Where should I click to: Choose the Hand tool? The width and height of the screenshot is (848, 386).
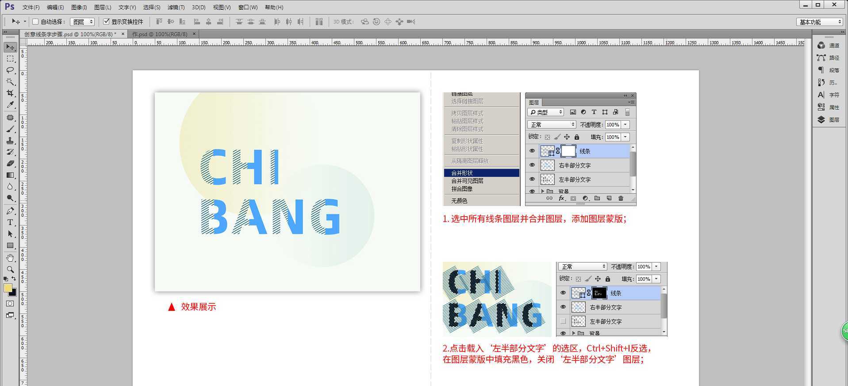pyautogui.click(x=10, y=258)
